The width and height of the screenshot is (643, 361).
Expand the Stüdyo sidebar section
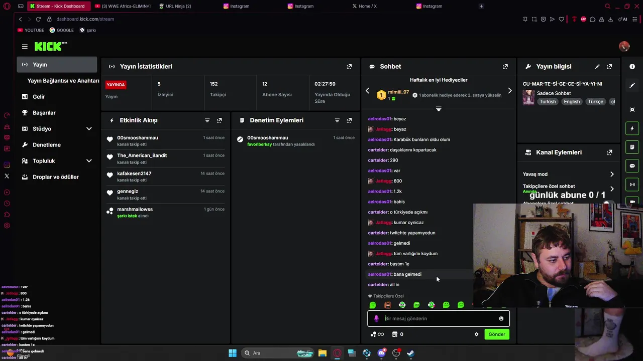(x=89, y=129)
